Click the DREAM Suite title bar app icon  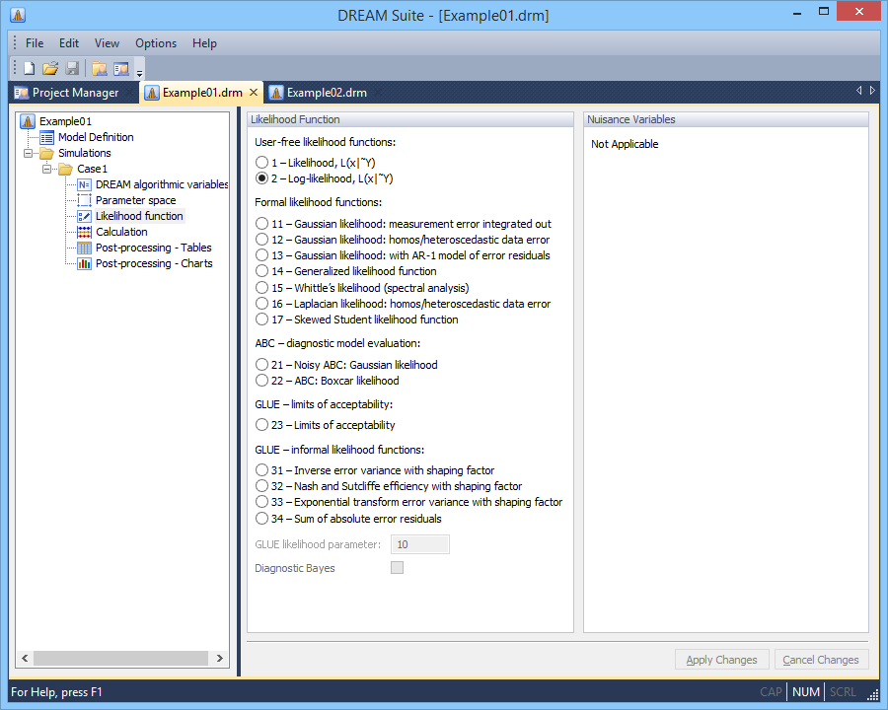click(18, 15)
